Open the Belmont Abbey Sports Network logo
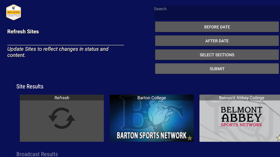The width and height of the screenshot is (280, 157). click(241, 117)
